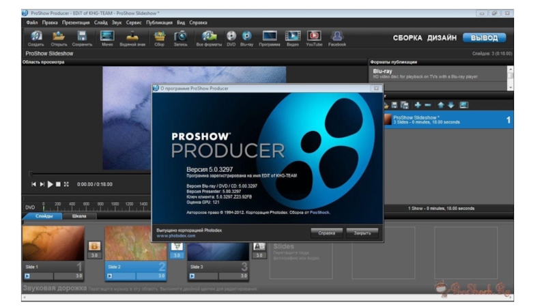Viewport: 546px width, 307px height.
Task: Click the Водяной знак (Watermark) toolbar icon
Action: tap(133, 37)
